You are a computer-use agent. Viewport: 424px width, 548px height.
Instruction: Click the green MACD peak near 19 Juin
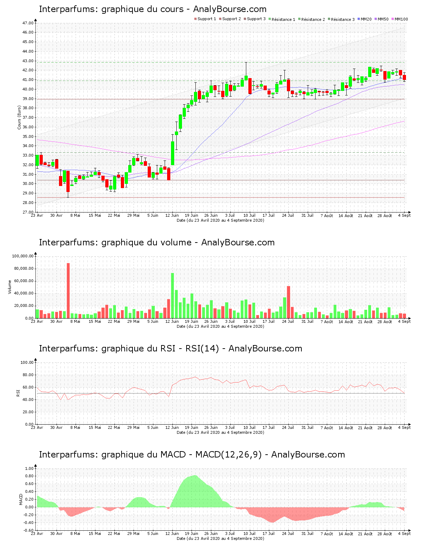click(195, 491)
